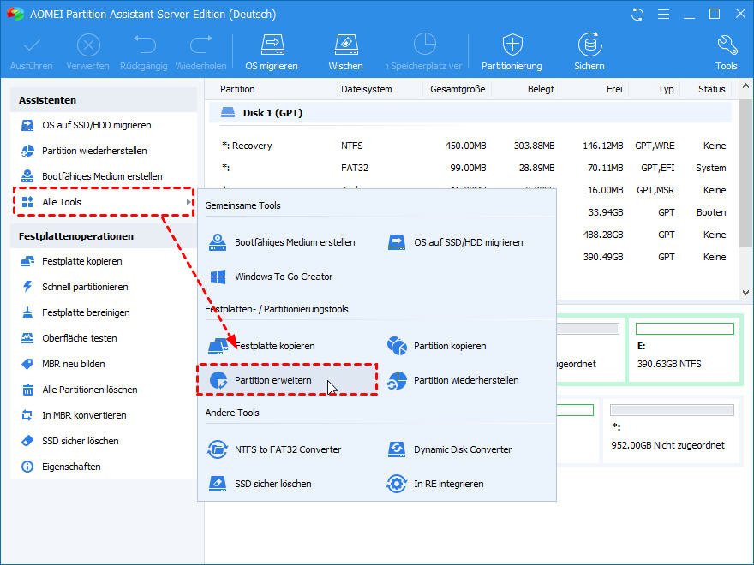Click scroll-down arrow of partition list
The image size is (754, 565).
click(745, 293)
